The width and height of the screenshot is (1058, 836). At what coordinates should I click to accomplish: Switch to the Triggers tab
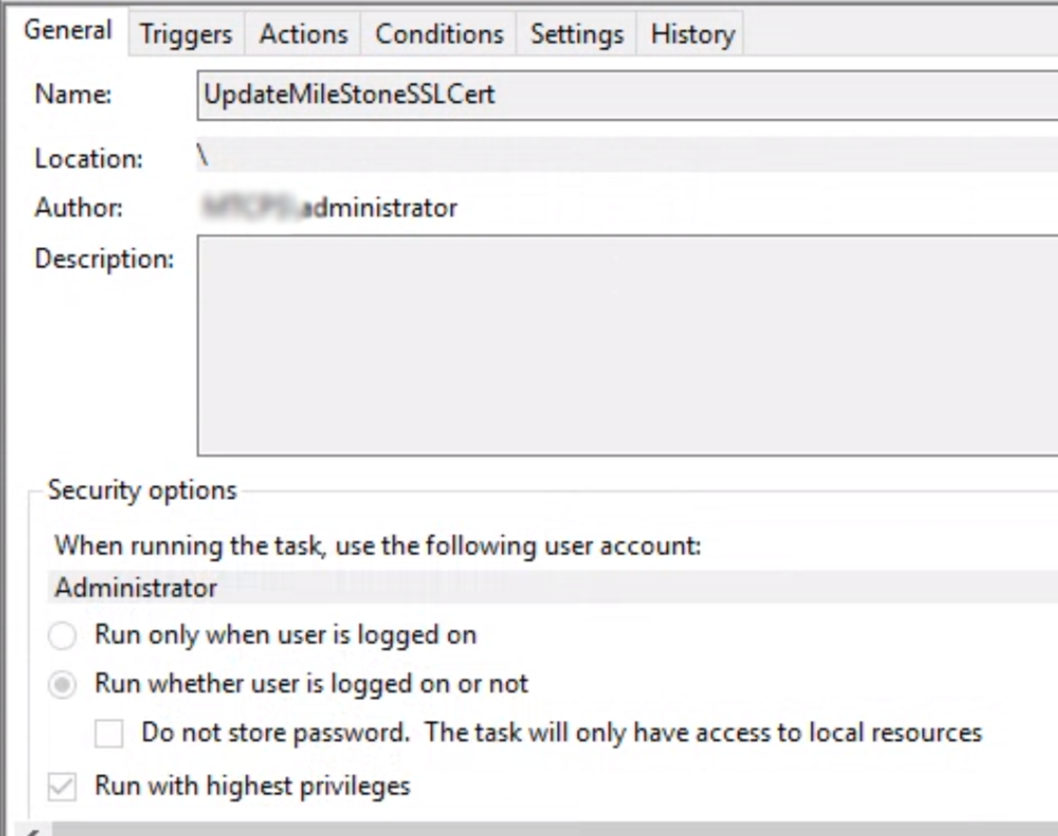pos(185,34)
